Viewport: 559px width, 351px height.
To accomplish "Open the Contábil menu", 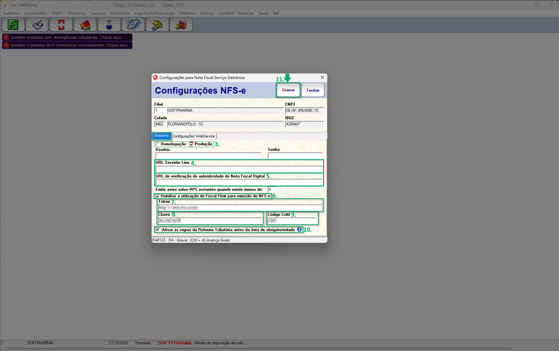I will click(226, 13).
